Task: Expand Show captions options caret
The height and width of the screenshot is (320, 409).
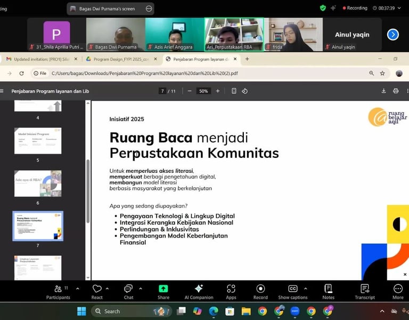Action: click(x=306, y=289)
